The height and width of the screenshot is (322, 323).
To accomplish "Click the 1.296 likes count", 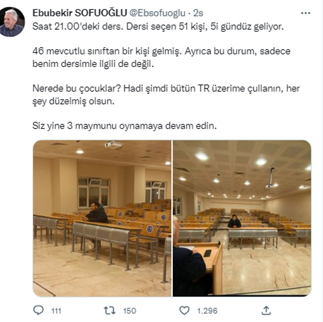I will [x=207, y=311].
